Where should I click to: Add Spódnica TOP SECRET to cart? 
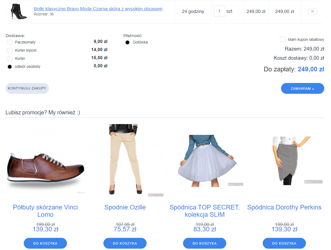[x=205, y=243]
